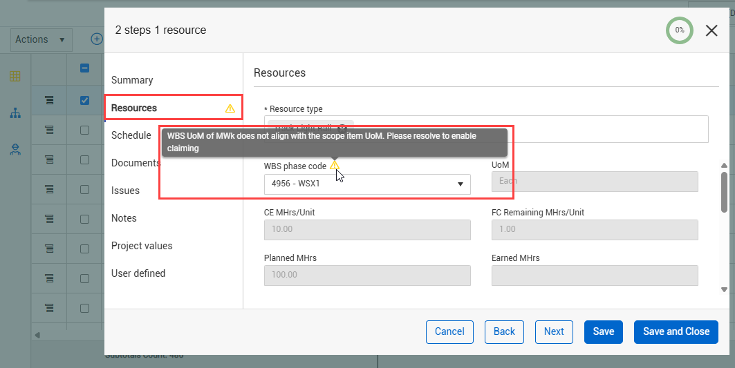This screenshot has width=735, height=368.
Task: Click warning icon beside WBS phase code
Action: click(x=334, y=165)
